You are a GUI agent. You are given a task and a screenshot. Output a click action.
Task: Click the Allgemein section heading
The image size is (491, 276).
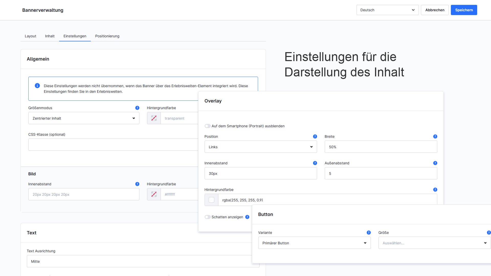[38, 59]
